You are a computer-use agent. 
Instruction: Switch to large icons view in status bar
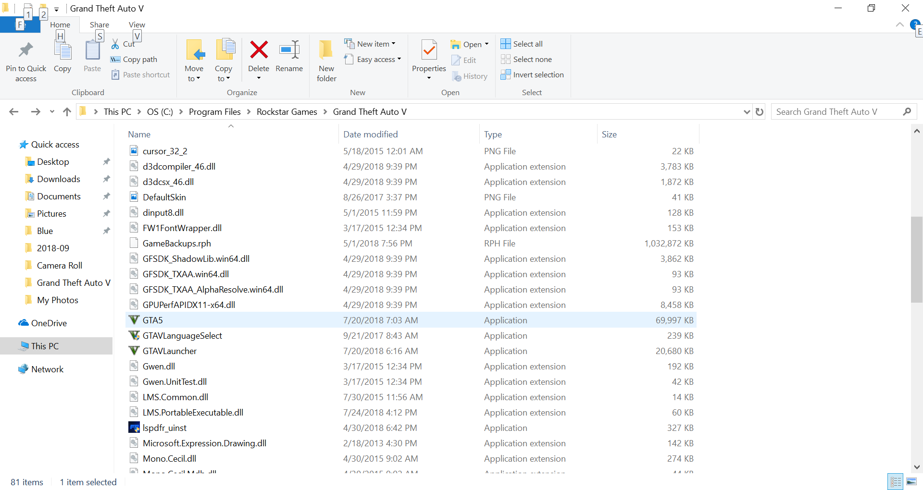[x=911, y=481]
